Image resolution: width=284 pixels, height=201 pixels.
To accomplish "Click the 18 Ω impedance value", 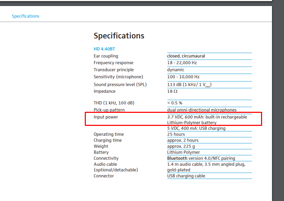I will [x=172, y=91].
